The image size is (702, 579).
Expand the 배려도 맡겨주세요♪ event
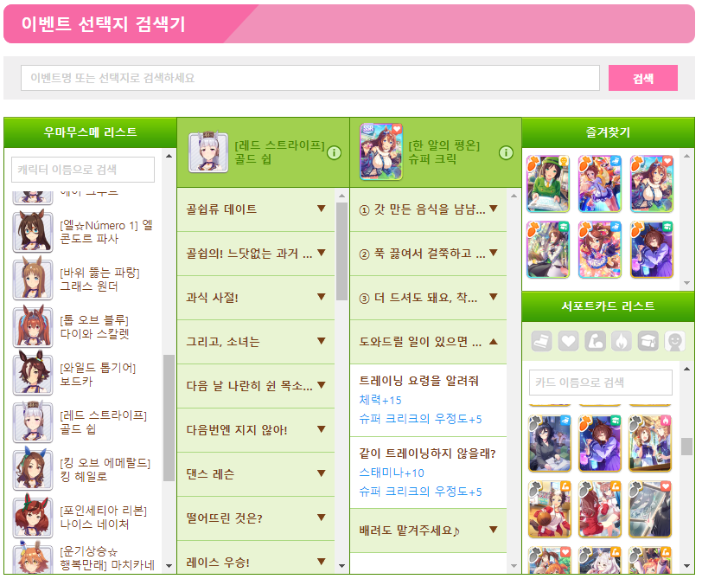click(429, 531)
